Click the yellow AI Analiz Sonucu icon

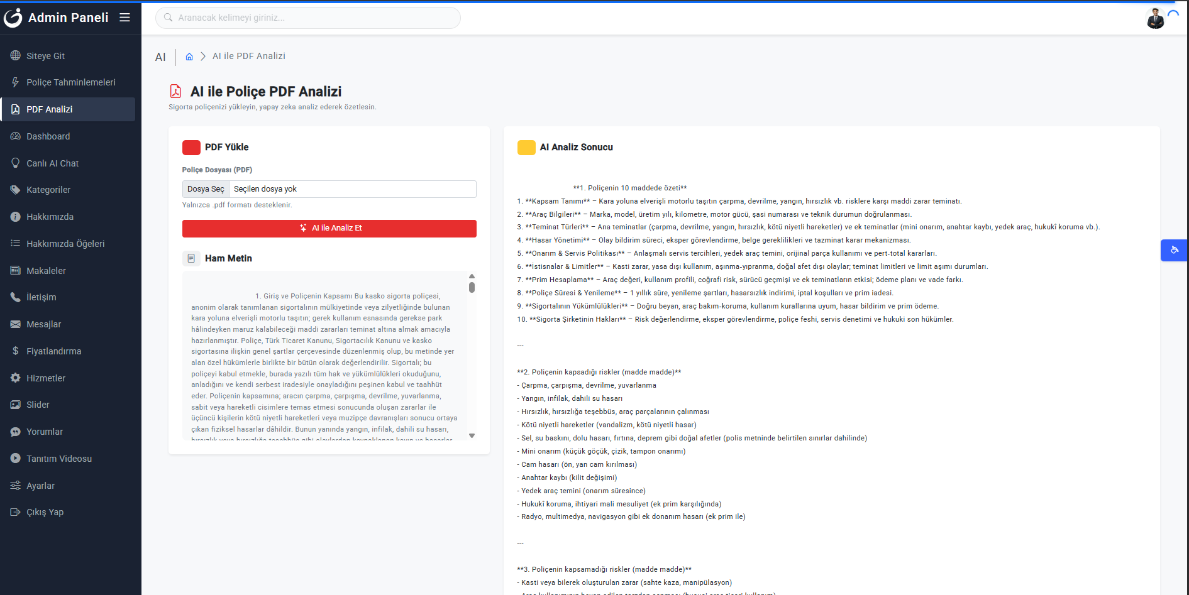[x=526, y=148]
